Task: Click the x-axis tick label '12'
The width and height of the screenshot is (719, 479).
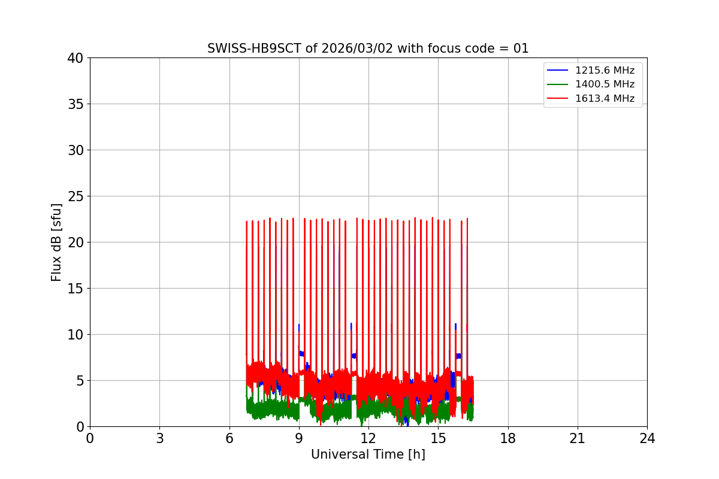Action: (x=368, y=438)
